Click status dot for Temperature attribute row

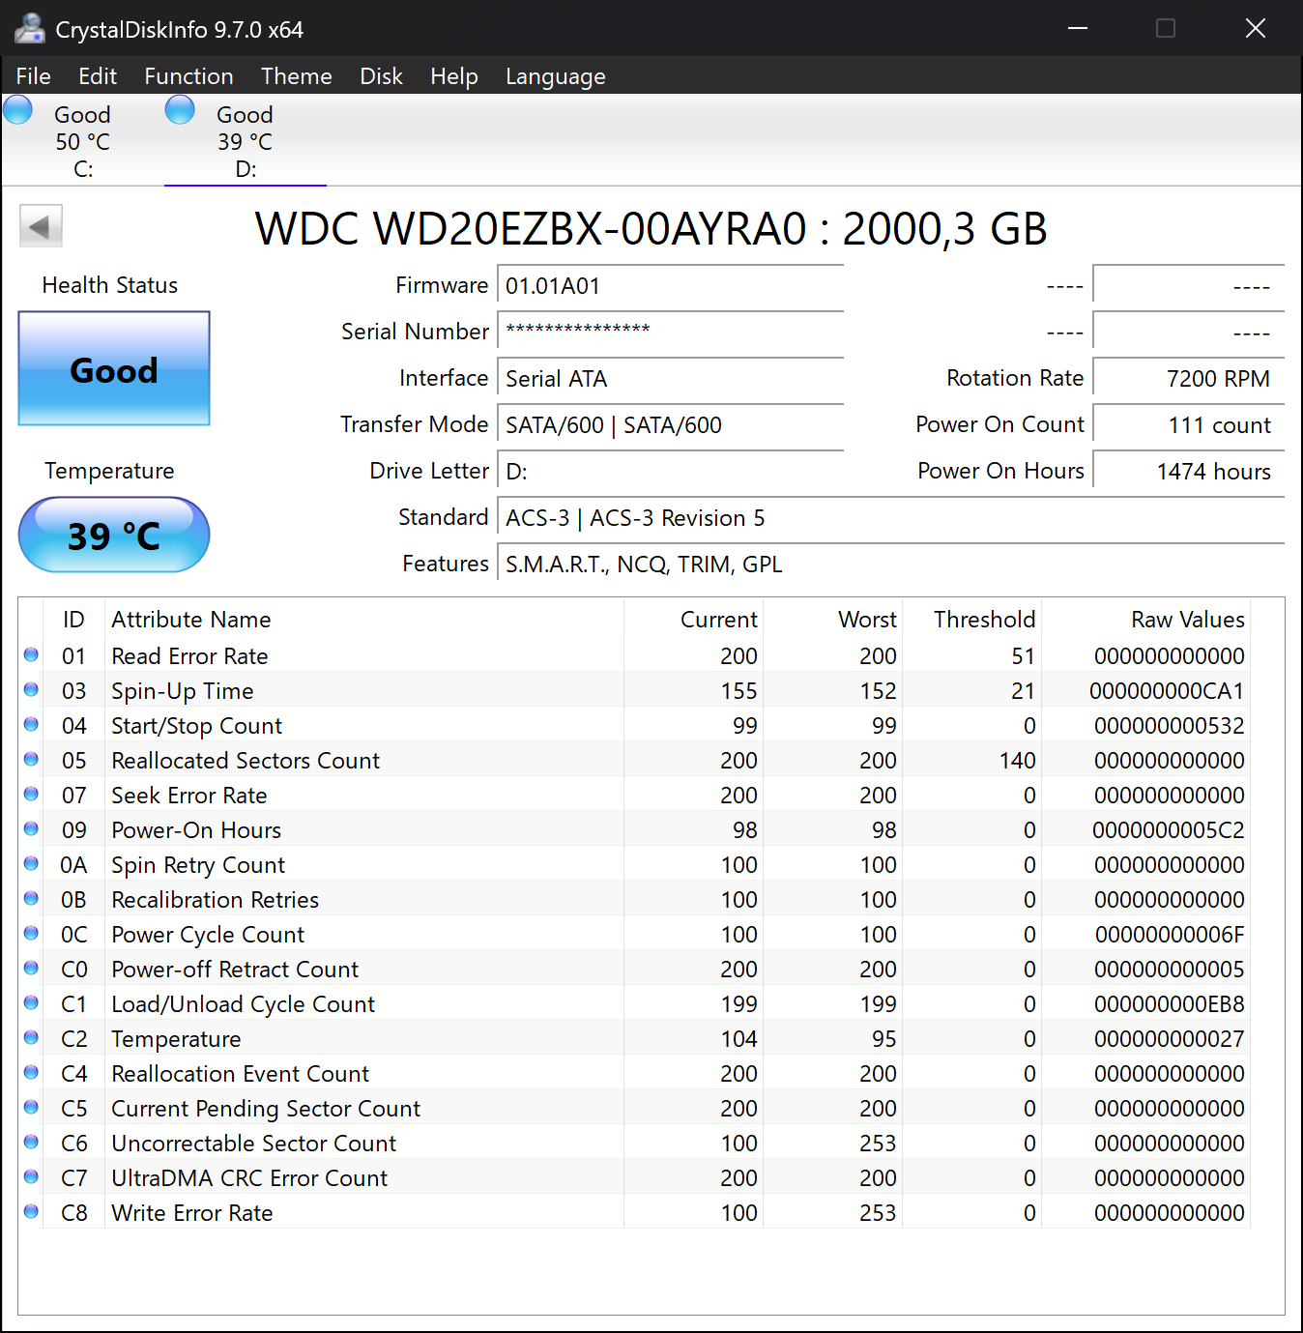31,1038
